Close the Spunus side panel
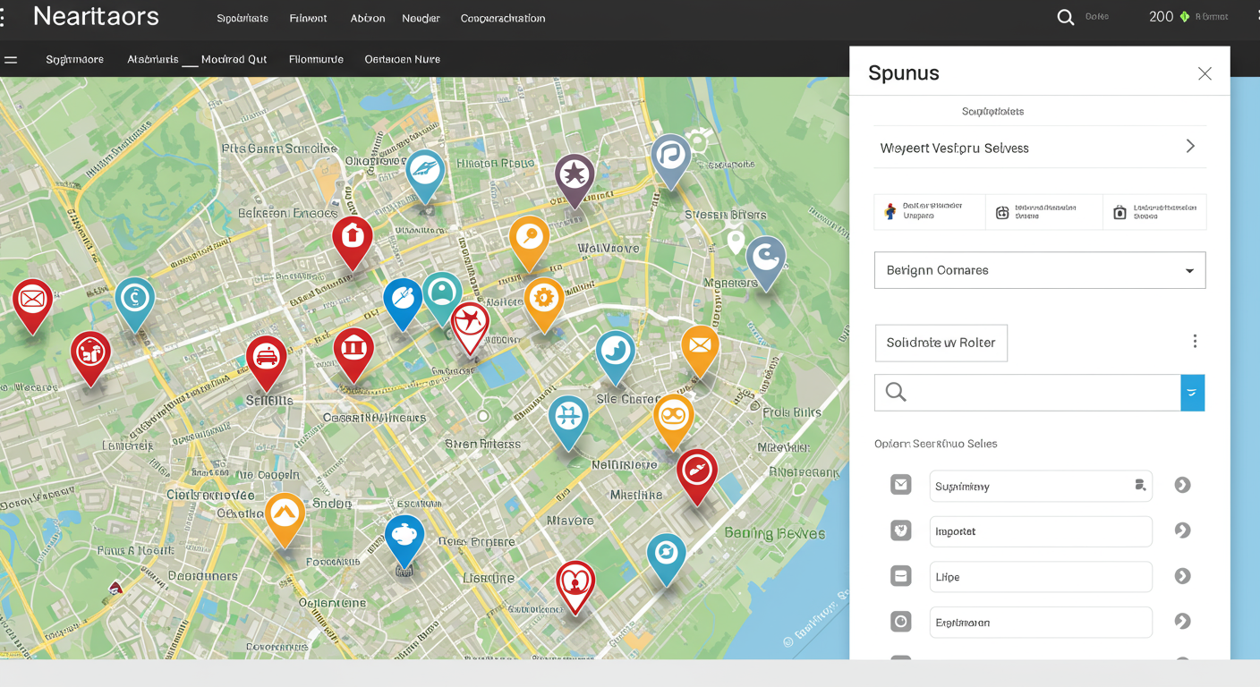The width and height of the screenshot is (1260, 687). coord(1205,74)
